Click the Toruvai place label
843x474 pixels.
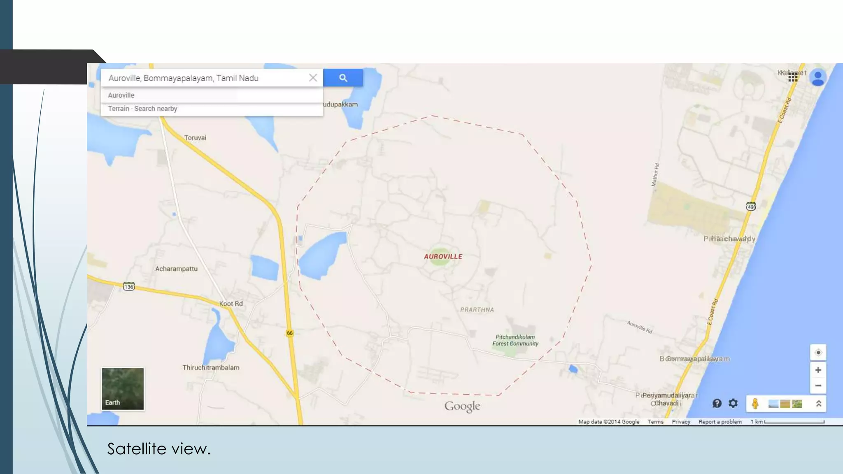(x=195, y=138)
